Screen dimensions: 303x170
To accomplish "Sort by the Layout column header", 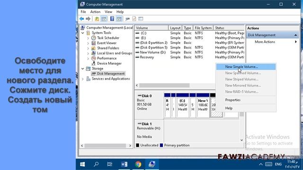I will pyautogui.click(x=175, y=28).
